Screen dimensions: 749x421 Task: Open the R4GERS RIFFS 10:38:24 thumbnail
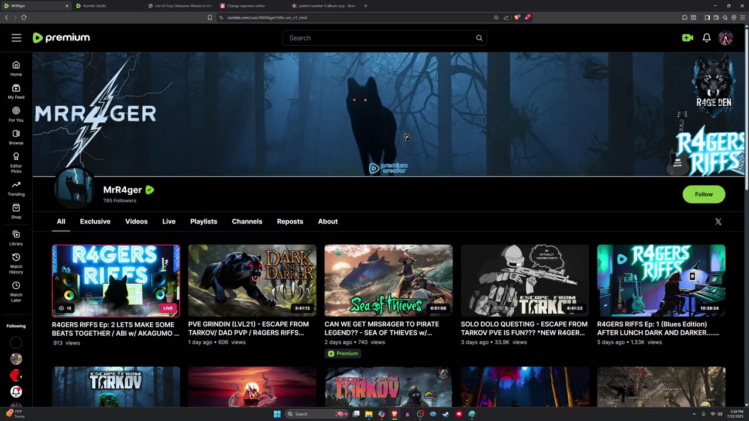click(x=661, y=281)
